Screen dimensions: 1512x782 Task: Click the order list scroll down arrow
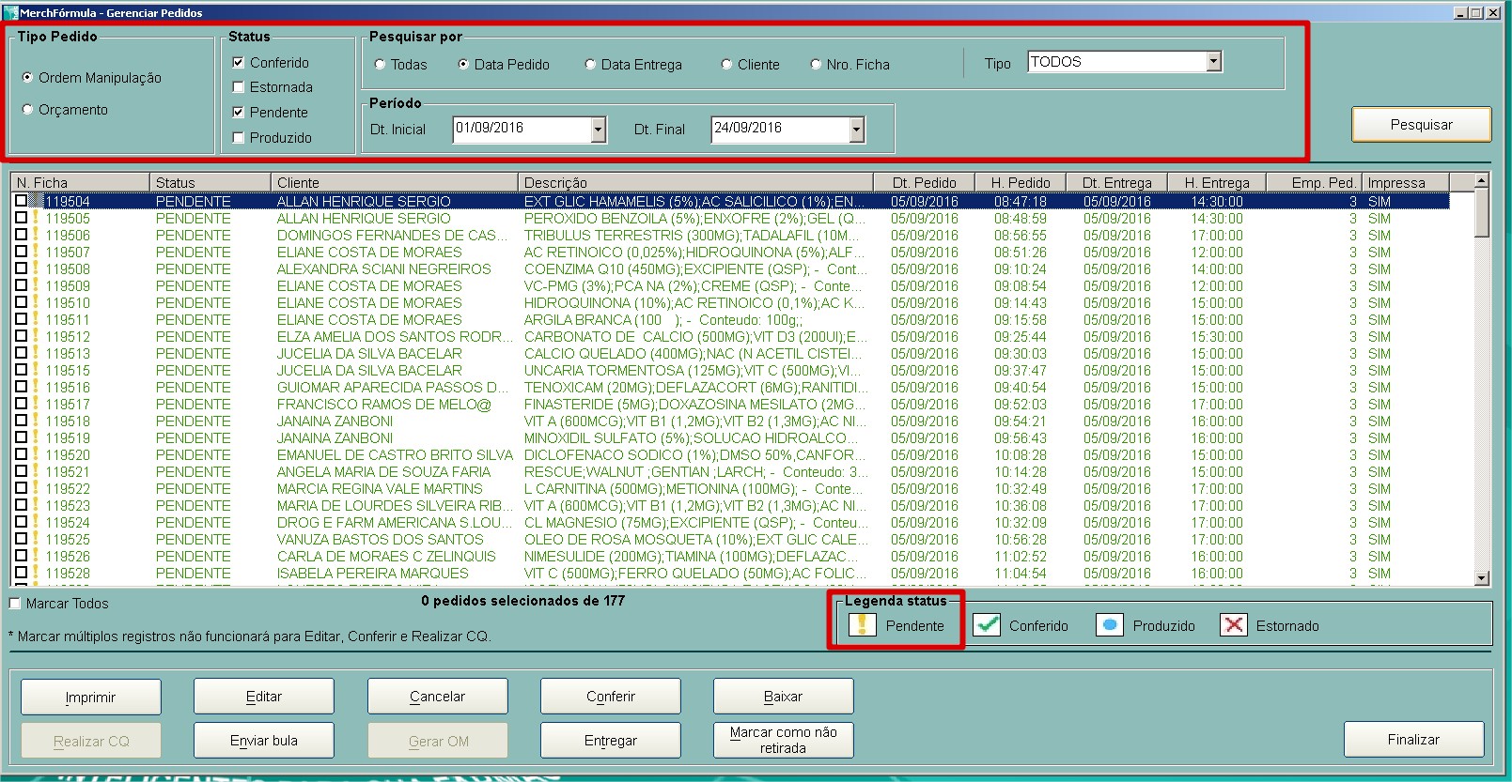(x=1482, y=579)
